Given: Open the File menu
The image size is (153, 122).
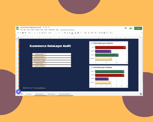Looking at the screenshot, I should 21,30.
